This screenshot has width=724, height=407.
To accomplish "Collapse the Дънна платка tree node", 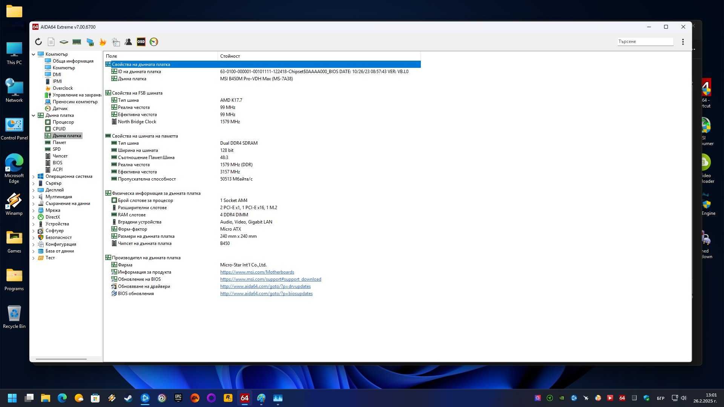I will [34, 115].
